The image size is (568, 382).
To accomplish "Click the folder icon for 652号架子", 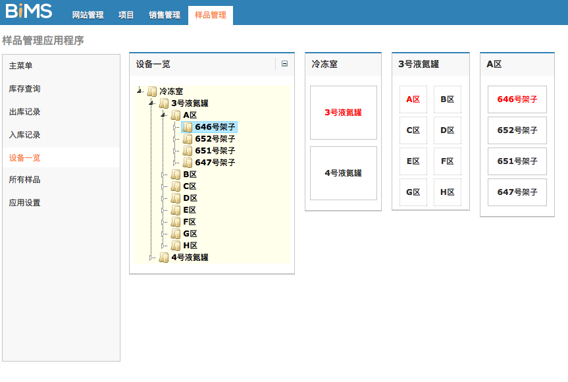I will point(188,139).
